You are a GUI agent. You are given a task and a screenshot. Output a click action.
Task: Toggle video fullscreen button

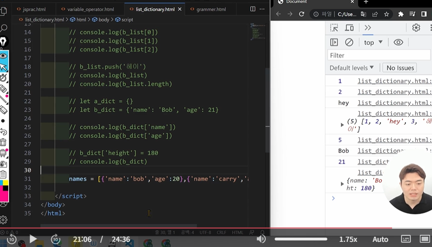click(424, 239)
